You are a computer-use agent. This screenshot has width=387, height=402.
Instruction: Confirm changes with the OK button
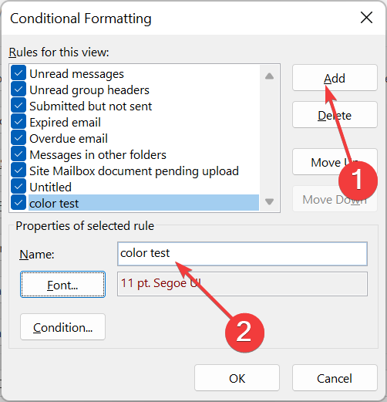click(x=237, y=378)
